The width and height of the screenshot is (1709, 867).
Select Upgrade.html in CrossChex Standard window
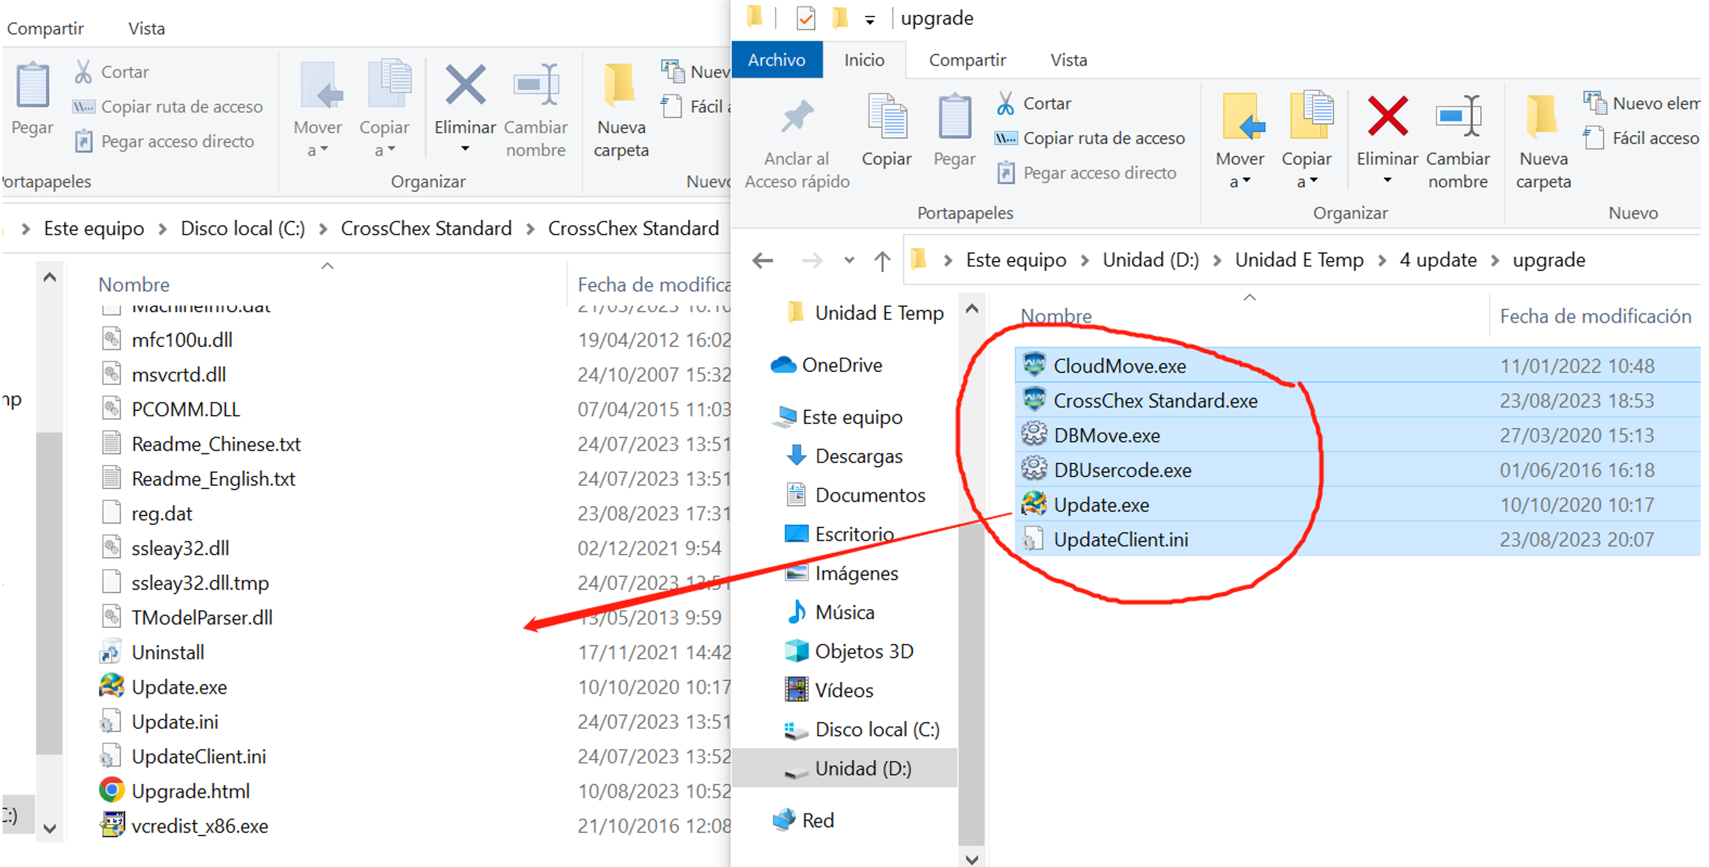191,791
